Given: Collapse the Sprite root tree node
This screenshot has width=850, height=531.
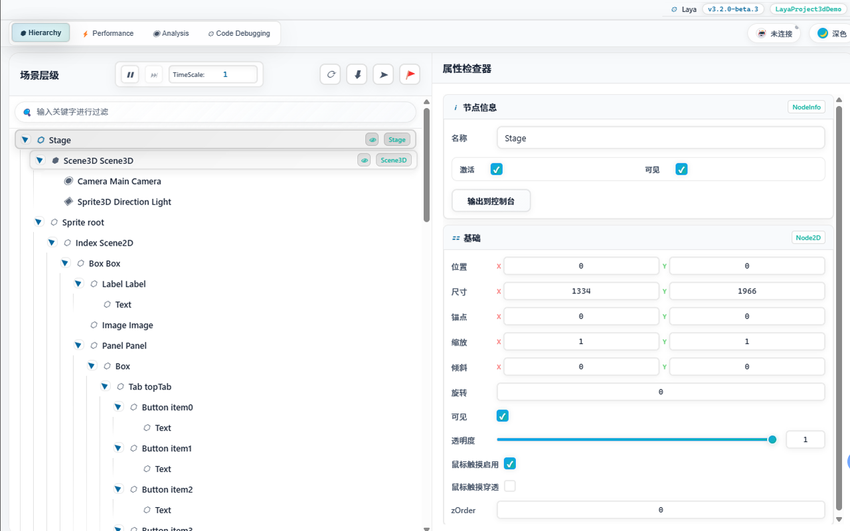Looking at the screenshot, I should click(39, 222).
